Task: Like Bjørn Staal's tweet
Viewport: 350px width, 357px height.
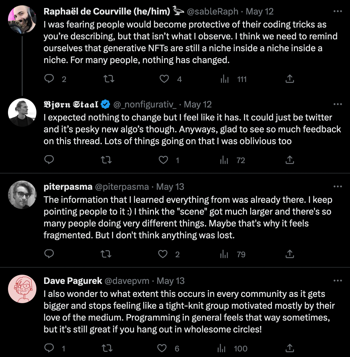Action: 163,160
